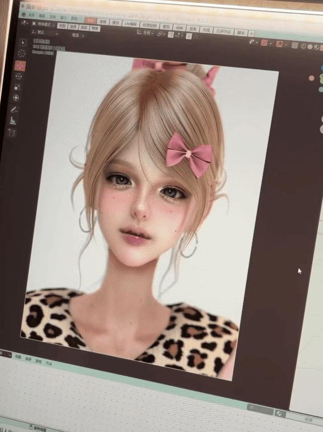
Task: Select the Measure tool
Action: (13, 121)
